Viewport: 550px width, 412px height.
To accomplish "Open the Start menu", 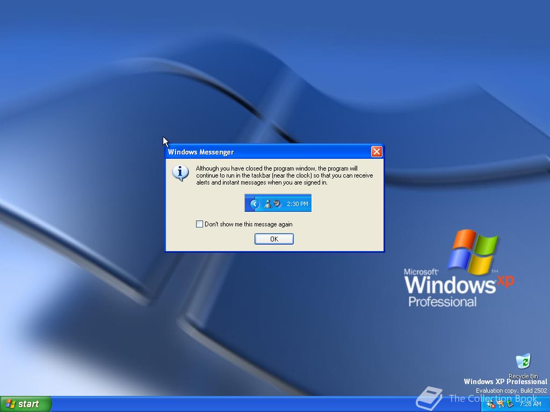I will [26, 404].
